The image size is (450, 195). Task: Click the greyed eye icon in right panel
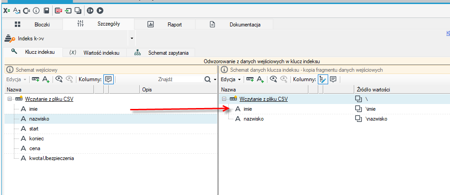click(284, 79)
